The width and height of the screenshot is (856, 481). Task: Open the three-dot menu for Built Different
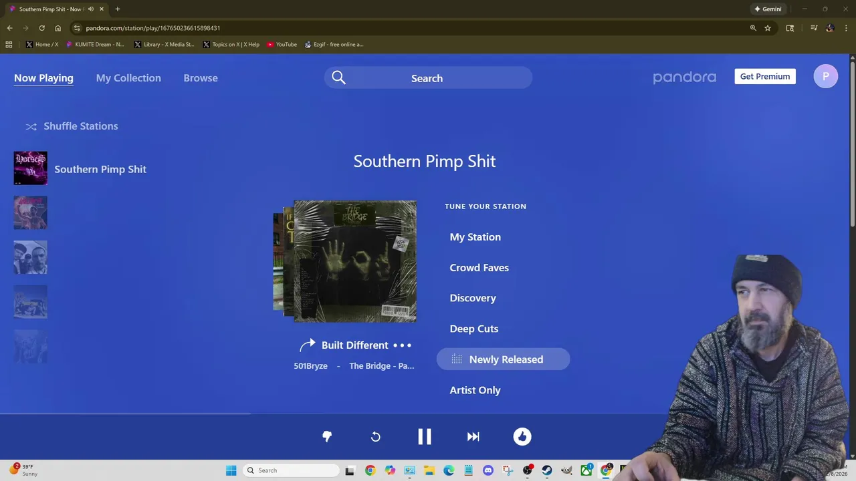[x=402, y=345]
